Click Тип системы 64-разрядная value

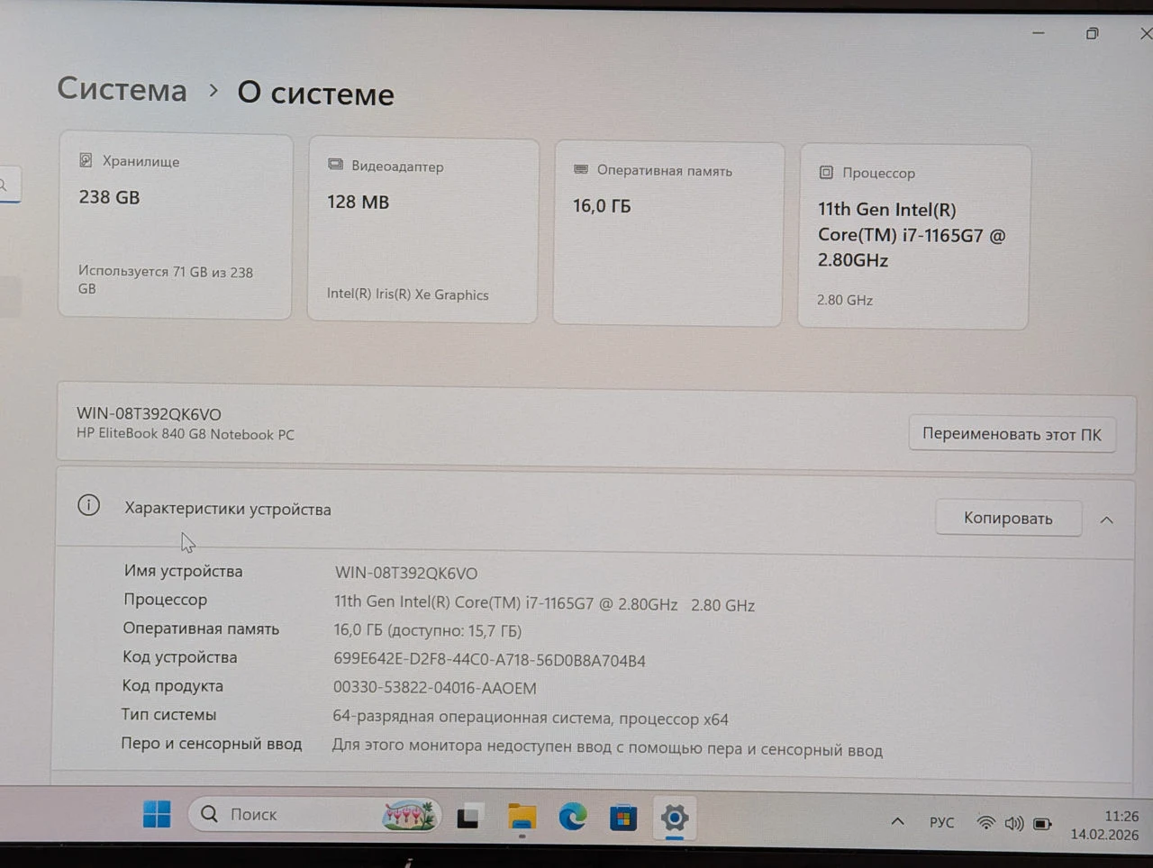[x=531, y=718]
